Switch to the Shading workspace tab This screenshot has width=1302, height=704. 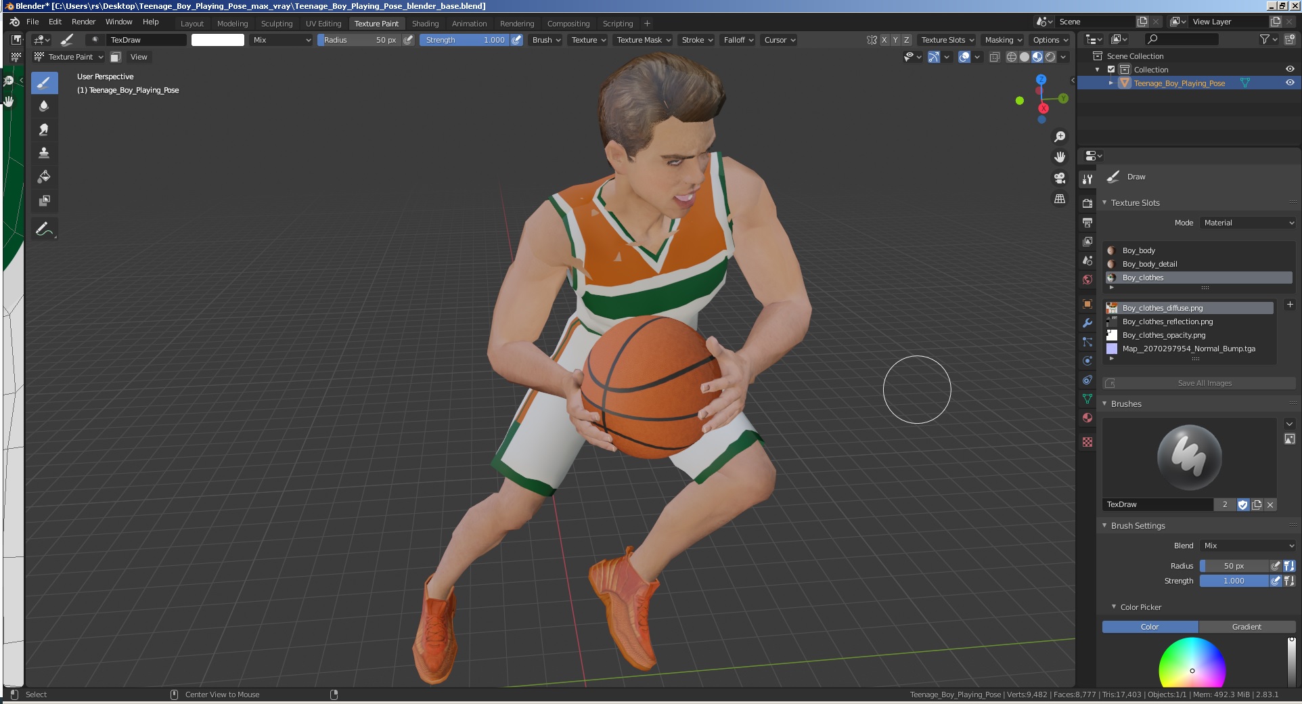click(x=425, y=24)
